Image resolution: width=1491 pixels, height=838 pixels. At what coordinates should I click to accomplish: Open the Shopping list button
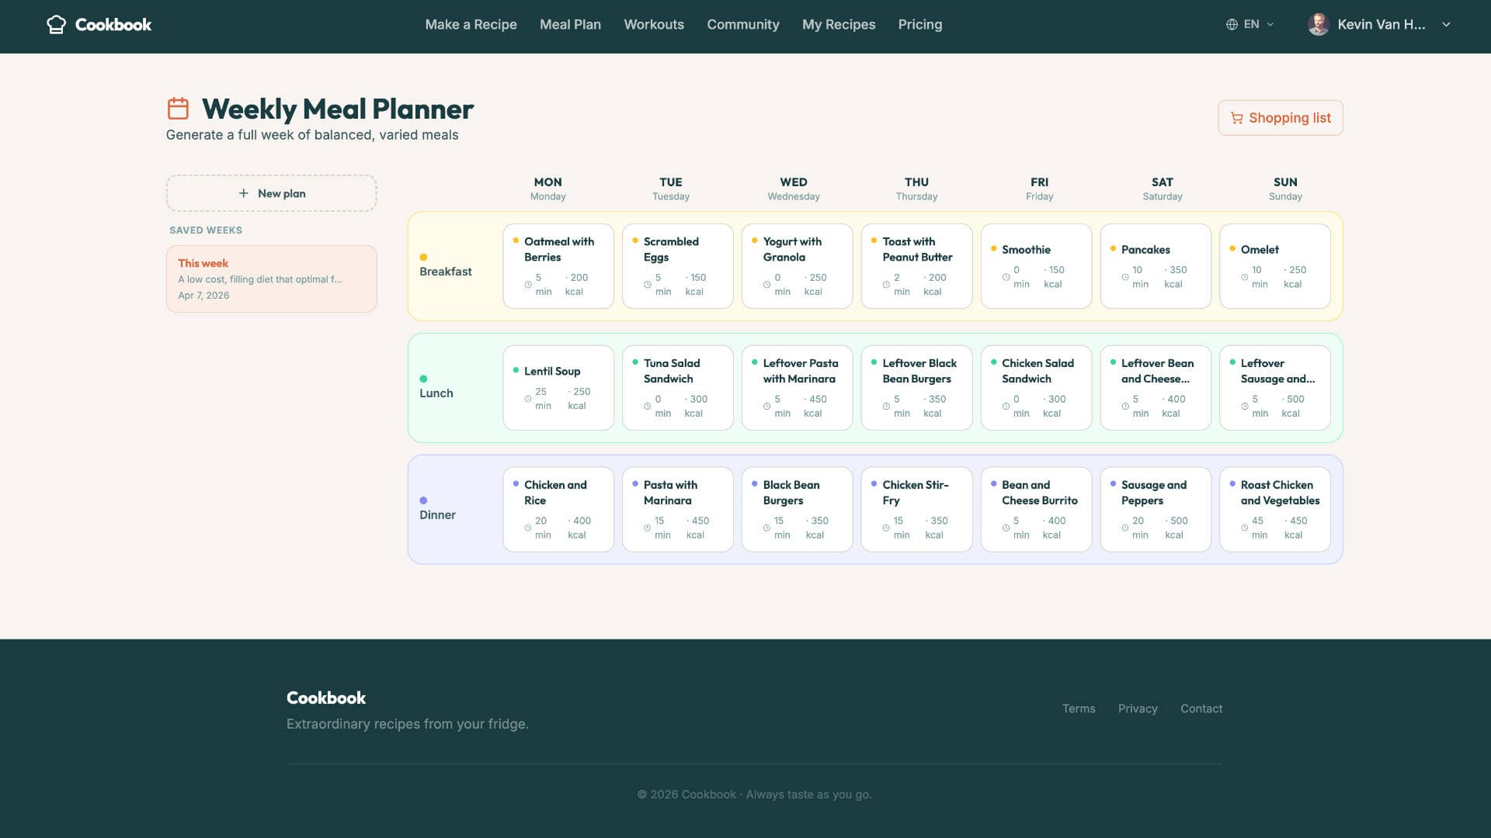click(1280, 118)
